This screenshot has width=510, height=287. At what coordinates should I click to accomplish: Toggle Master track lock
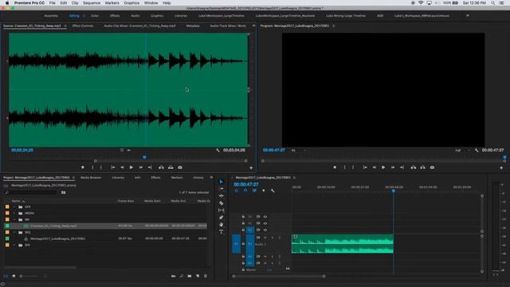[x=243, y=269]
